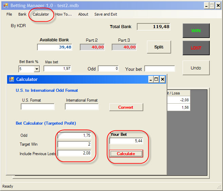Click the Target Win input field

[x=74, y=144]
